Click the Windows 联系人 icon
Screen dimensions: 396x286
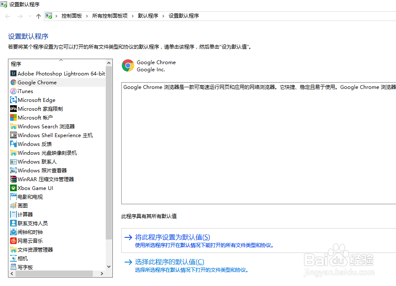tap(13, 161)
